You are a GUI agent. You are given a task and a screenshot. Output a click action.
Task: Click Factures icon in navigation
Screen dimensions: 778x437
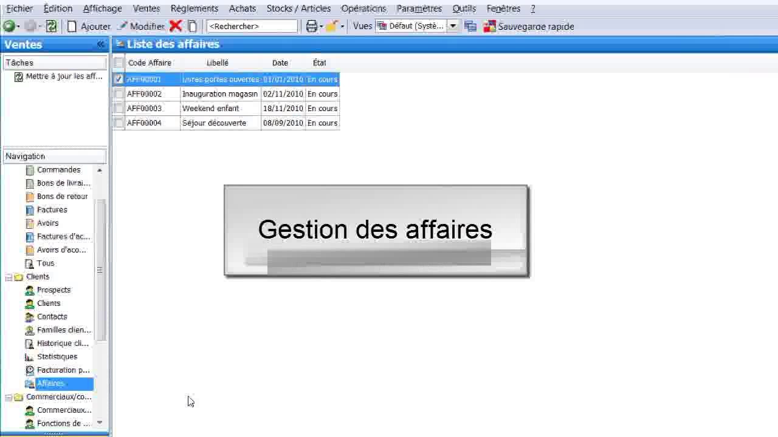coord(30,210)
